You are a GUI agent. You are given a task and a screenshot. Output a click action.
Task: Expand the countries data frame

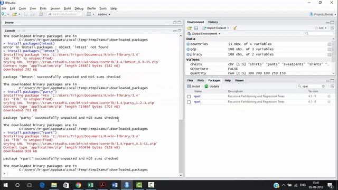pos(188,44)
